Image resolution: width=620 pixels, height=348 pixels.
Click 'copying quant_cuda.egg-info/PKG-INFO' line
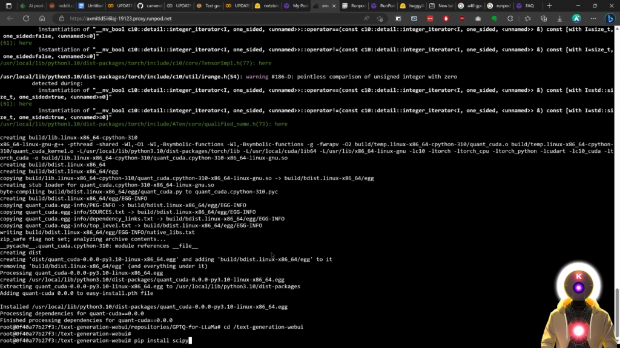pyautogui.click(x=123, y=205)
